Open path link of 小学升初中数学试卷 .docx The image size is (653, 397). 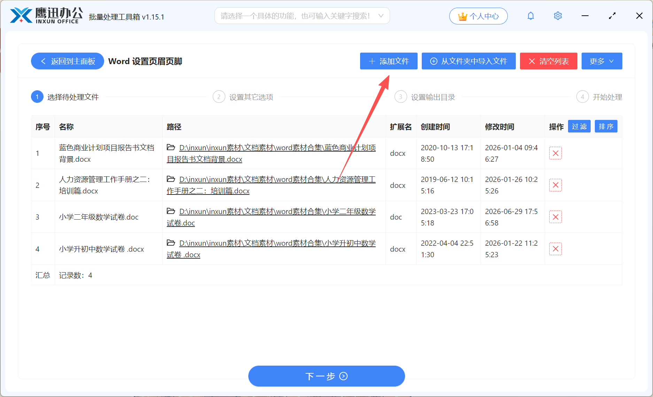[271, 249]
